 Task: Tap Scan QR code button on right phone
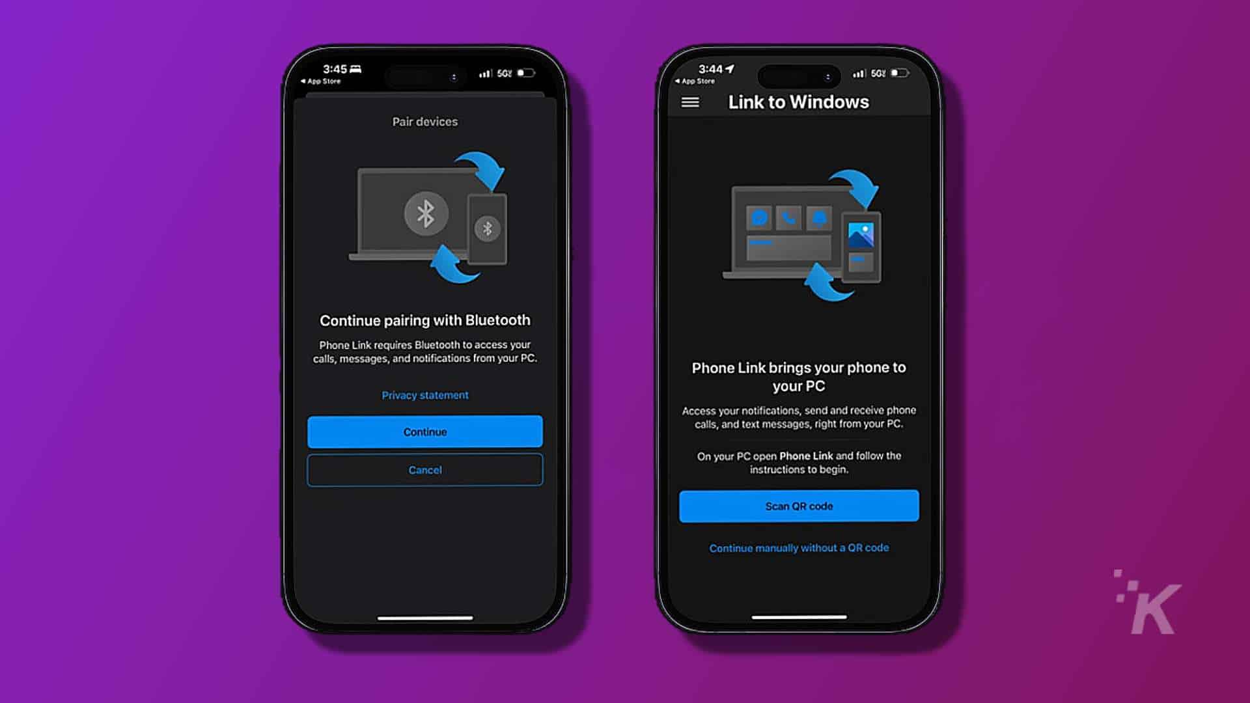click(x=798, y=506)
